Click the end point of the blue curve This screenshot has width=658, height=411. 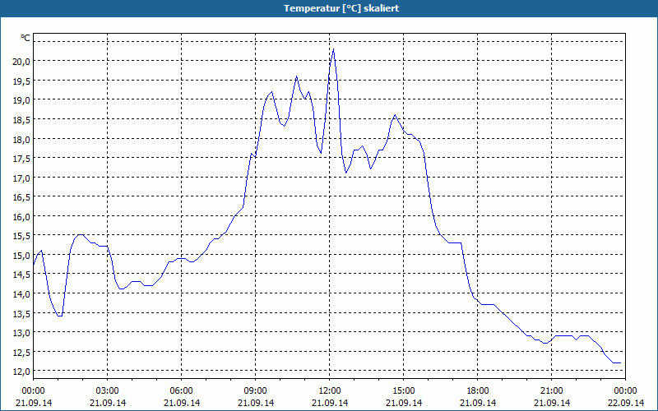coord(620,363)
